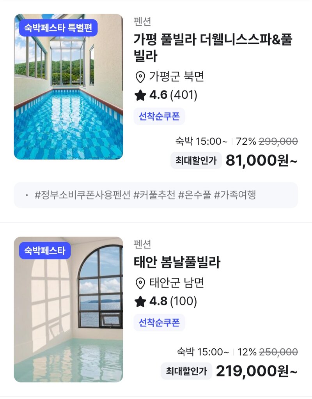Select the #온수풀 hashtag
The width and height of the screenshot is (312, 399).
tap(195, 195)
